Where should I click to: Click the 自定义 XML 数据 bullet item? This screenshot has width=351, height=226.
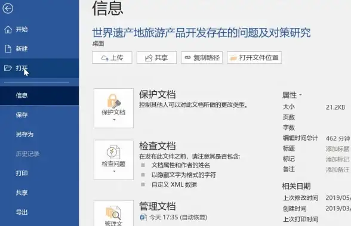pos(174,185)
